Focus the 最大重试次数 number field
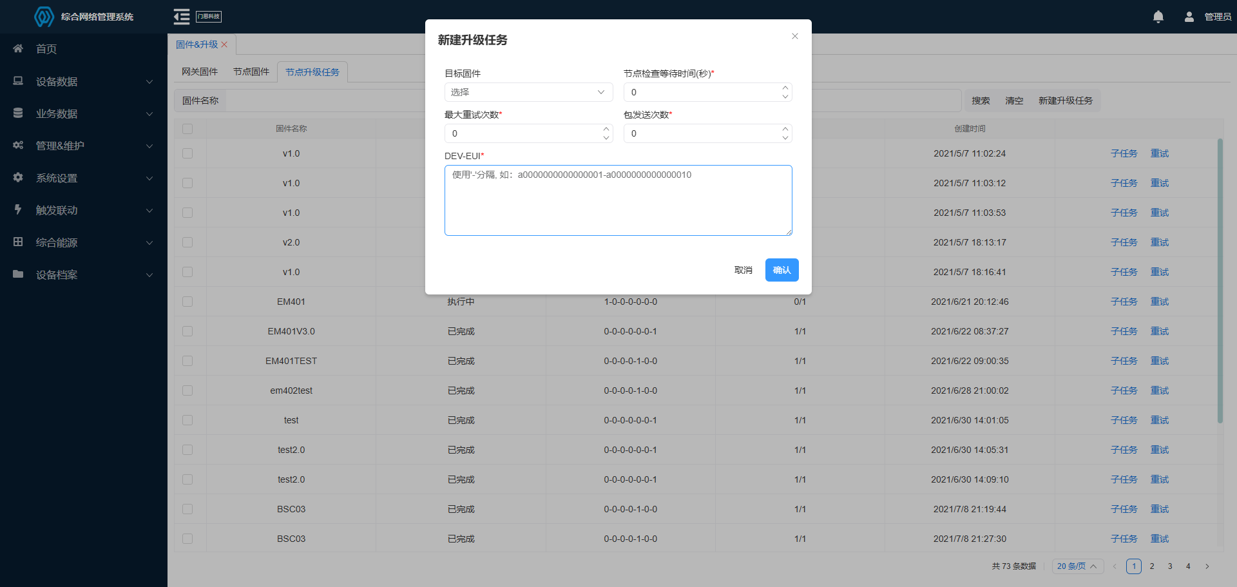Image resolution: width=1237 pixels, height=587 pixels. click(528, 133)
